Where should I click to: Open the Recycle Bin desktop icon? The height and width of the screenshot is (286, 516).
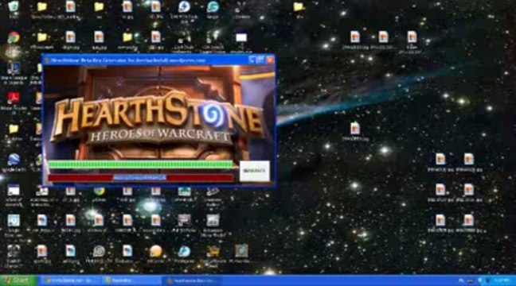tap(14, 6)
